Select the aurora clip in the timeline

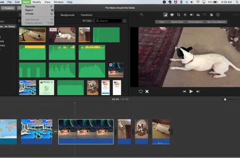tap(86, 132)
